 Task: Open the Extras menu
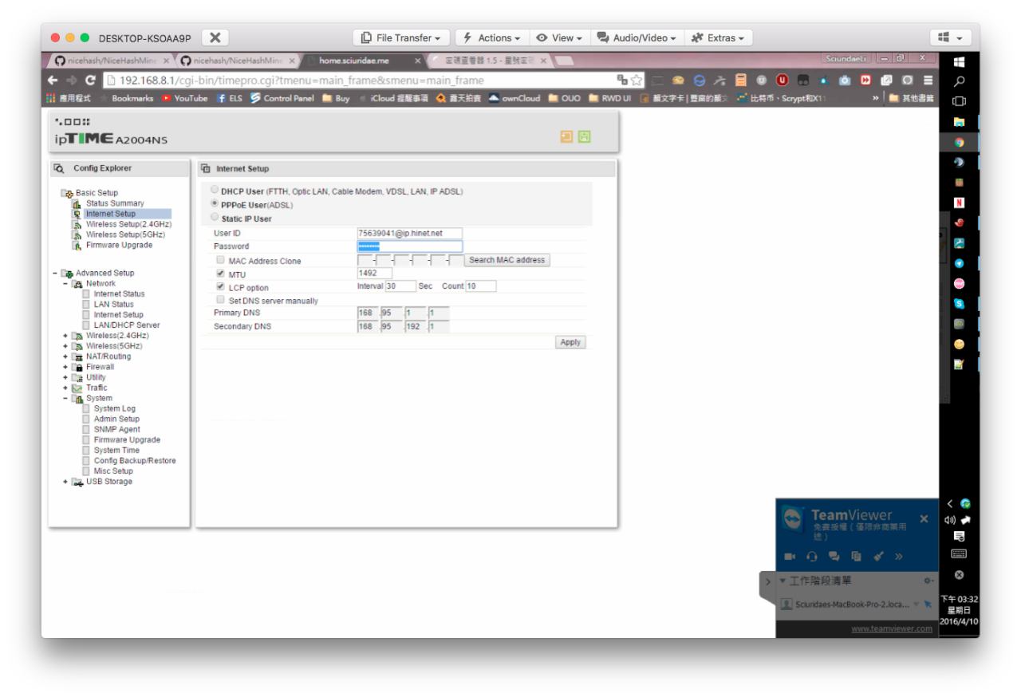click(718, 37)
